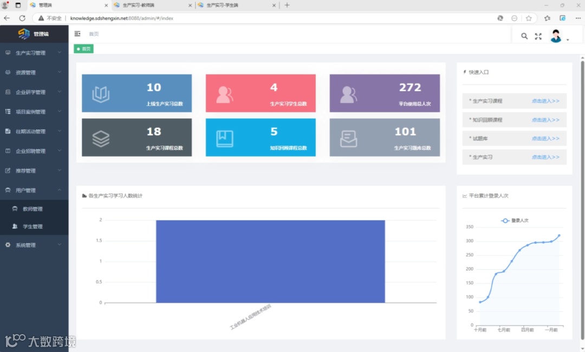Screen dimensions: 585x352
Task: Open the browser favorites list icon
Action: (547, 18)
